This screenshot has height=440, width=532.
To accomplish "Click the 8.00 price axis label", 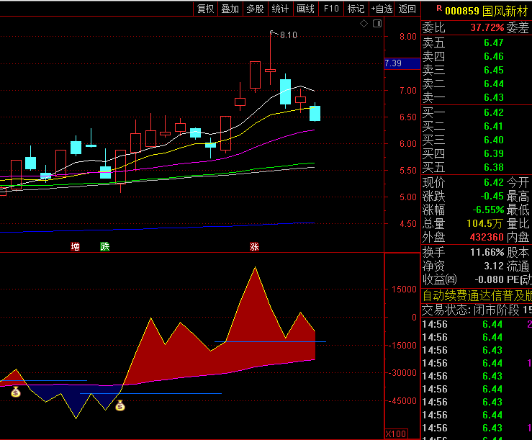I will pyautogui.click(x=408, y=37).
